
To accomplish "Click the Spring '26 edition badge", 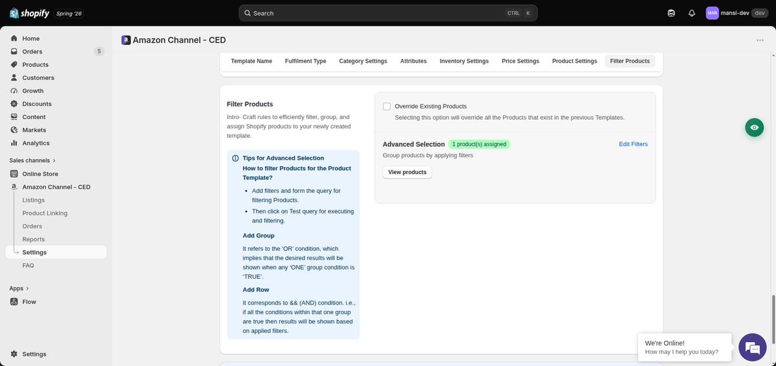I will point(69,13).
